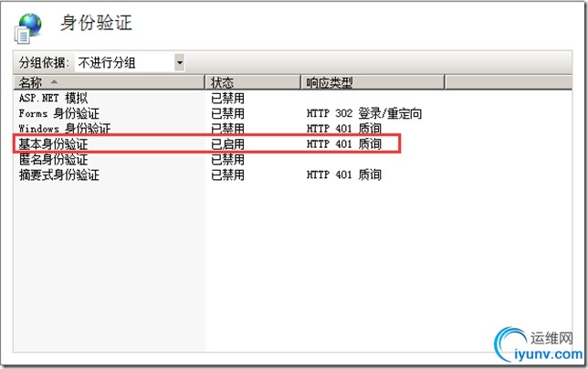
Task: Click the 已禁用 status of 匿名身份验证
Action: [227, 159]
